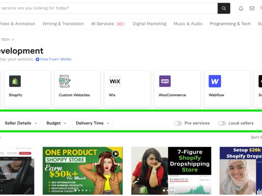Viewport: 262px width, 196px height.
Task: Select Webflow card label
Action: 216,95
